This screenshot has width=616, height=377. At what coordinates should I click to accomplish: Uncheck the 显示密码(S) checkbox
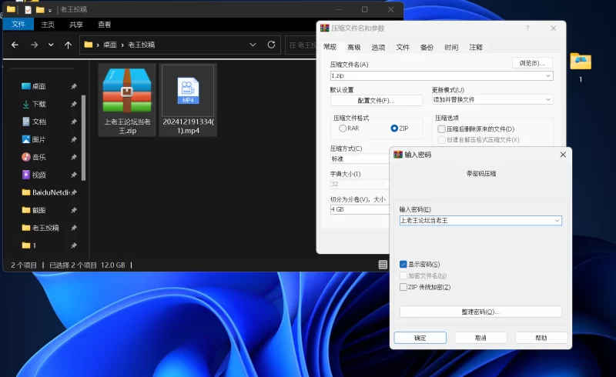403,265
